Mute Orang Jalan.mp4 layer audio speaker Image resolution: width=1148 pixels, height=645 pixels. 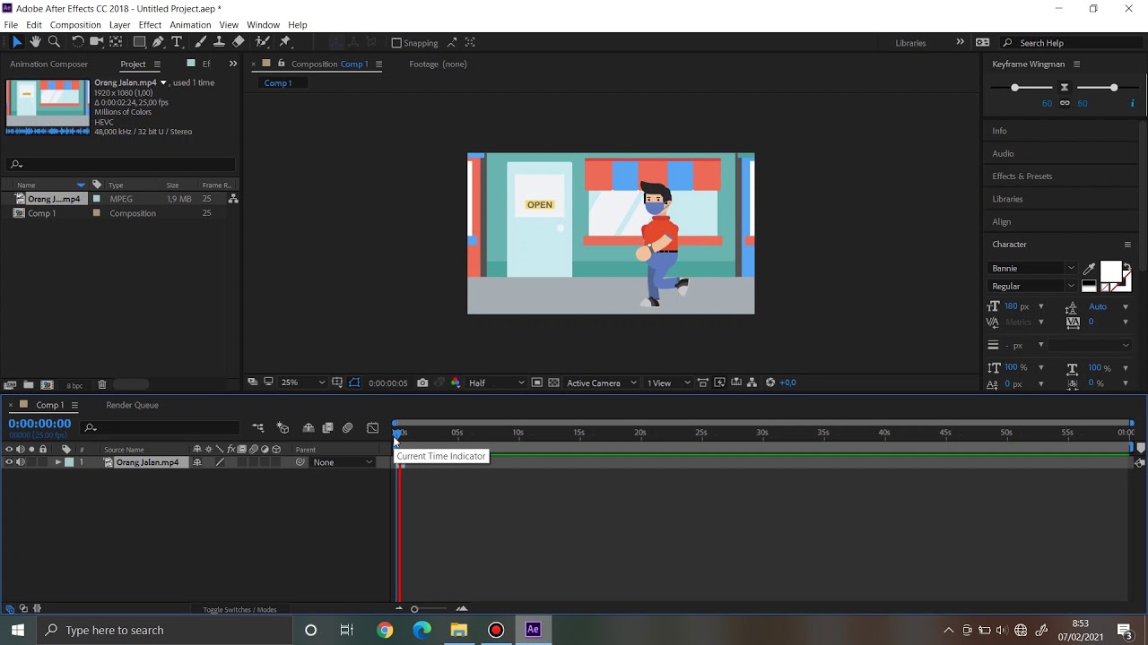20,462
